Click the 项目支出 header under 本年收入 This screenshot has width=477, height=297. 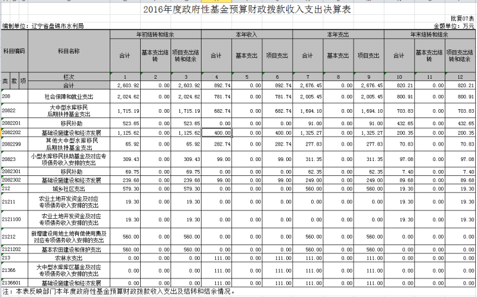(x=277, y=55)
